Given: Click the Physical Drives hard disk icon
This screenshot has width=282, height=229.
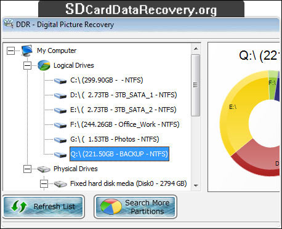Looking at the screenshot, I should pos(44,169).
